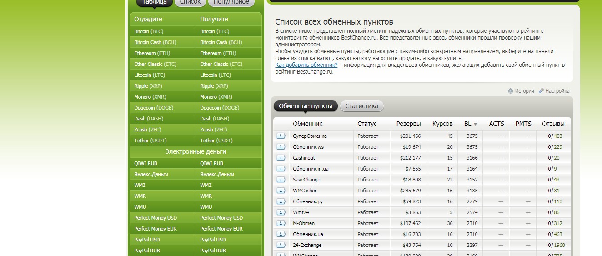
Task: Select Ripple (XRP) in Отдадите column
Action: 163,86
